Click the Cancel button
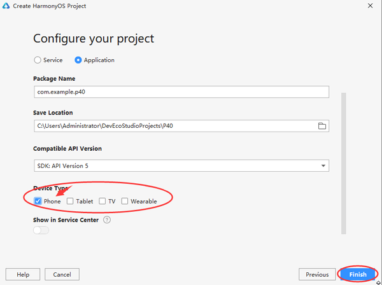The image size is (382, 285). point(62,275)
